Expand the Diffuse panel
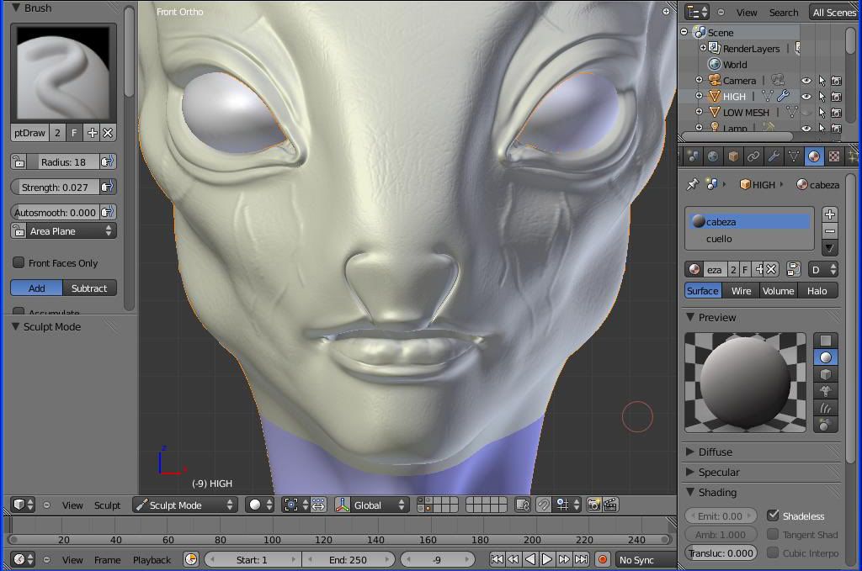Screen dimensions: 862x571 (715, 452)
